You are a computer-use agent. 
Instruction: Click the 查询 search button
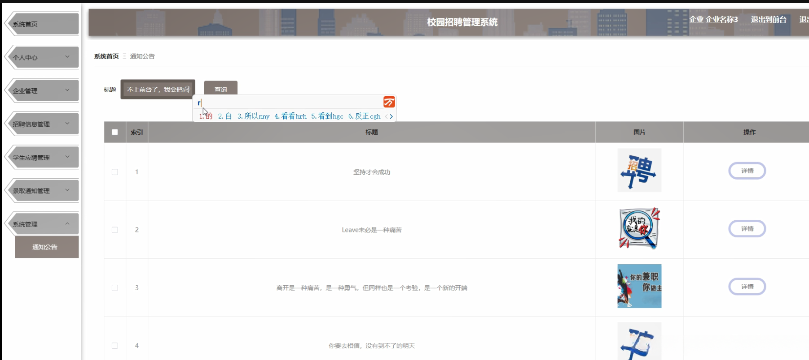click(x=221, y=90)
